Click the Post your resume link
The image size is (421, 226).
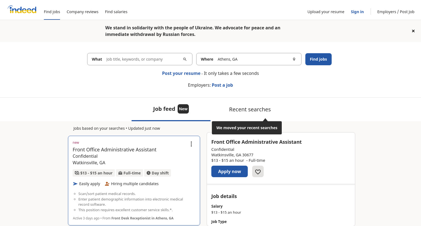point(181,73)
